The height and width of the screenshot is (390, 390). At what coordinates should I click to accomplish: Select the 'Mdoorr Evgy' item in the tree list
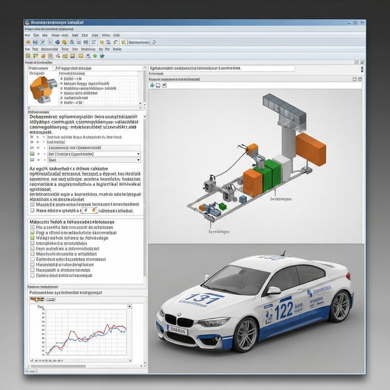84,83
